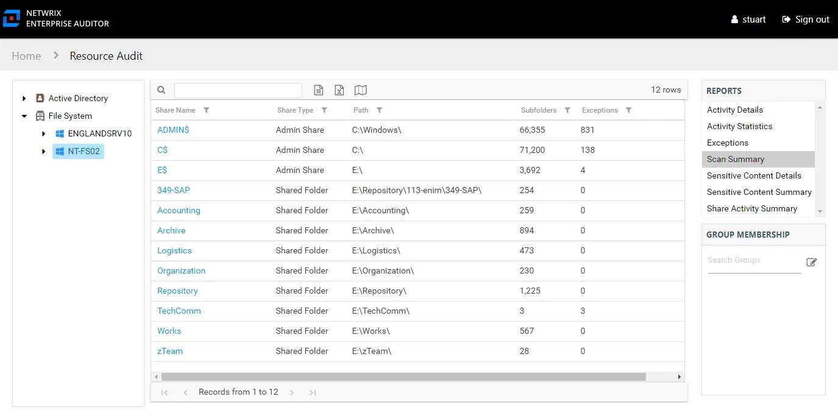Select the Scan Summary report
The height and width of the screenshot is (410, 838).
758,159
